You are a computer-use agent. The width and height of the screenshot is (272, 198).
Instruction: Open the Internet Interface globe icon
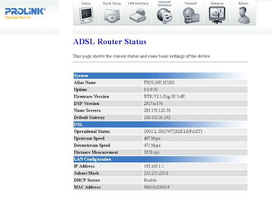point(164,16)
